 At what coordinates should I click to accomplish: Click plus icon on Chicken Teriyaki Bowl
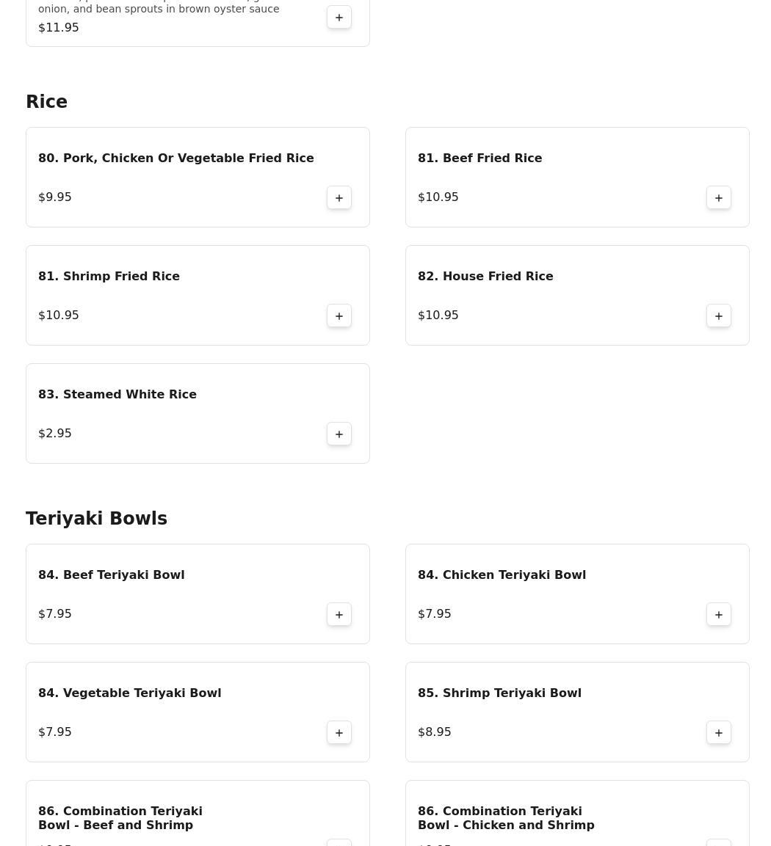pos(719,615)
